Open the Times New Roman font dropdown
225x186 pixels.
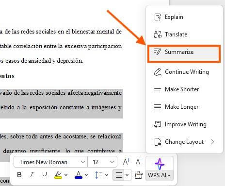(83, 162)
